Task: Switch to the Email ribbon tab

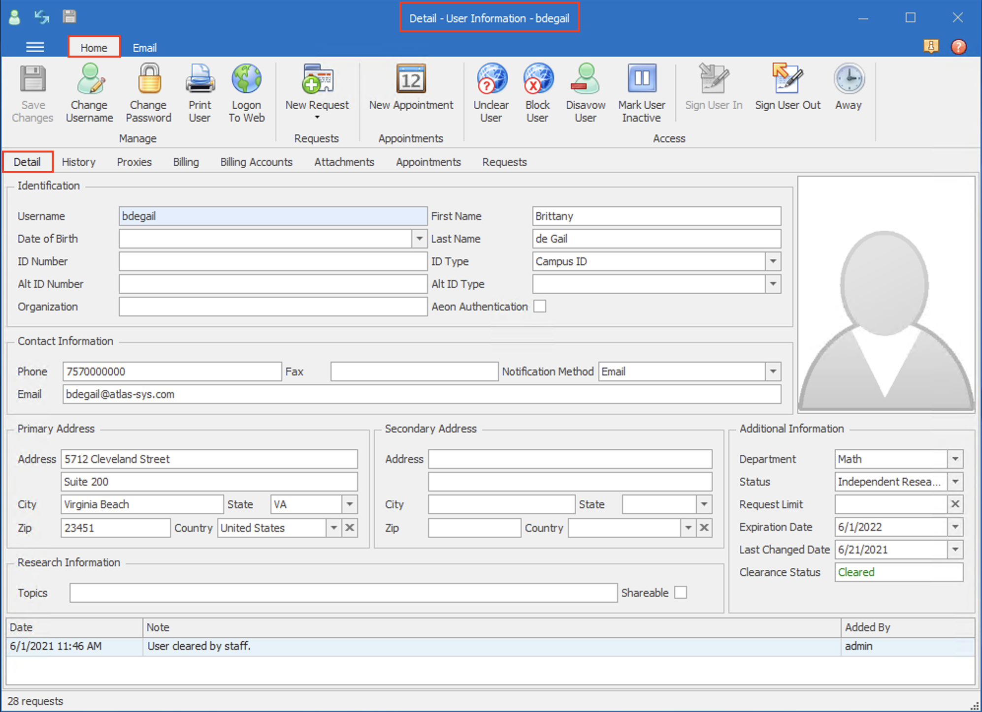Action: click(x=144, y=47)
